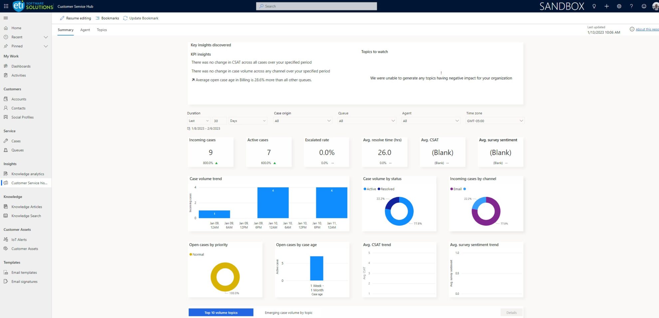The image size is (659, 318).
Task: Switch to the Topics tab
Action: (102, 30)
